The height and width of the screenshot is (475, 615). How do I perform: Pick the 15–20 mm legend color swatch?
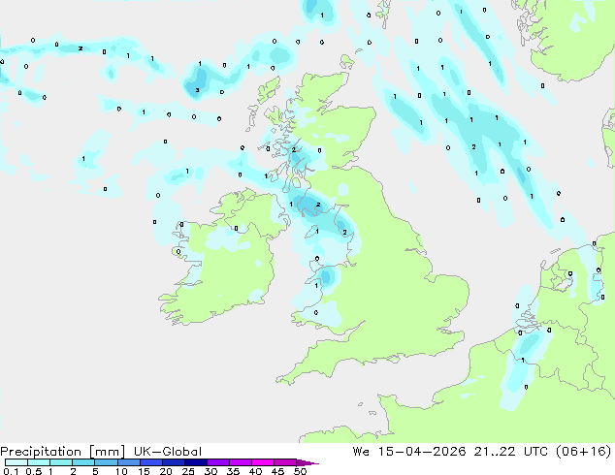click(151, 462)
